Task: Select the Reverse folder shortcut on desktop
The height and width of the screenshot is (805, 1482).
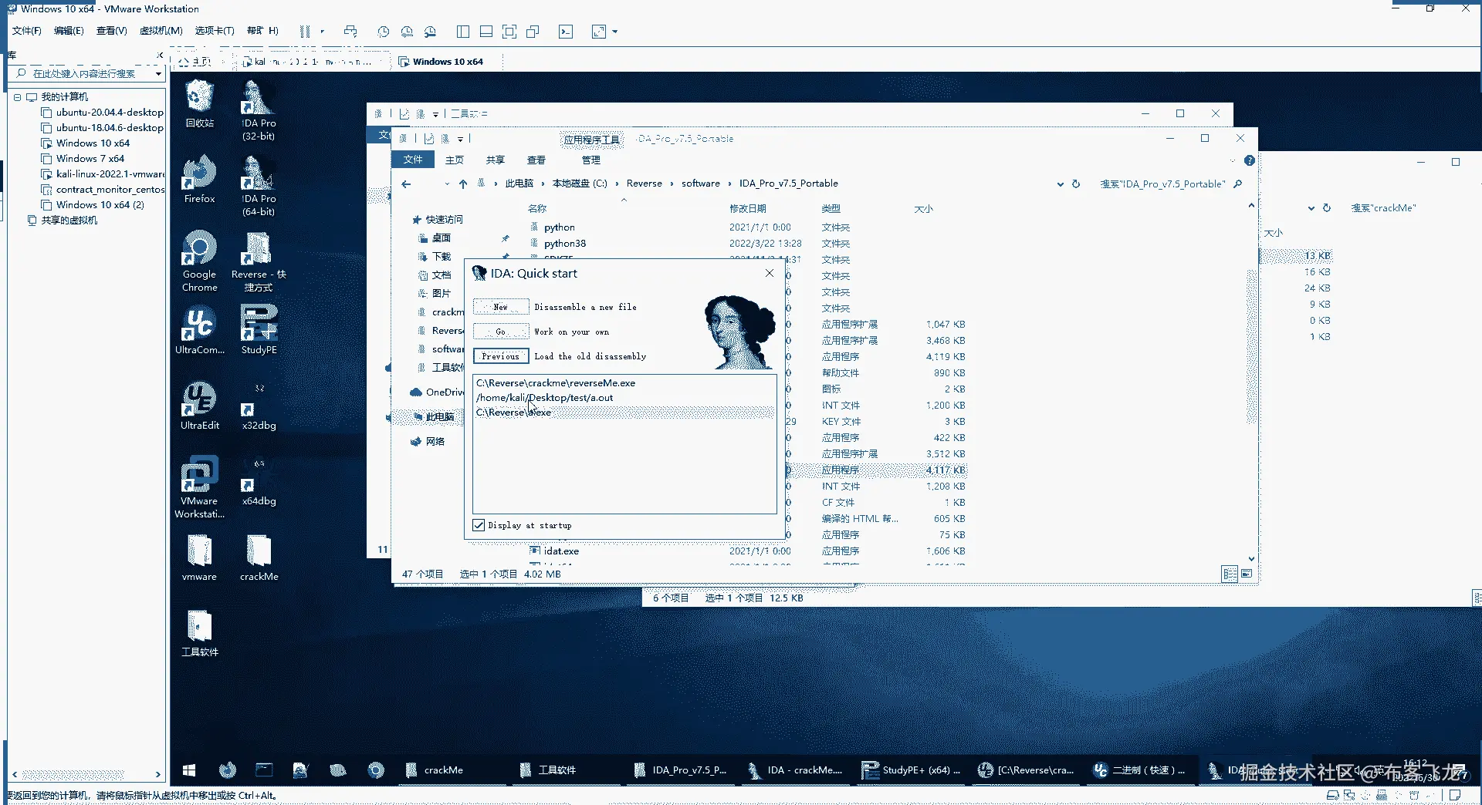Action: (x=258, y=261)
